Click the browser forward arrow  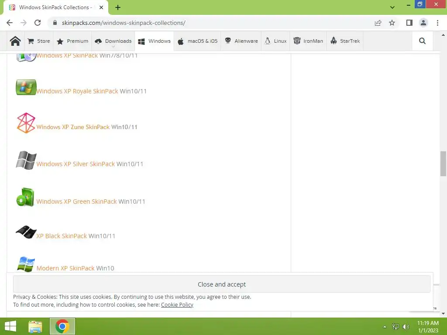coord(24,23)
